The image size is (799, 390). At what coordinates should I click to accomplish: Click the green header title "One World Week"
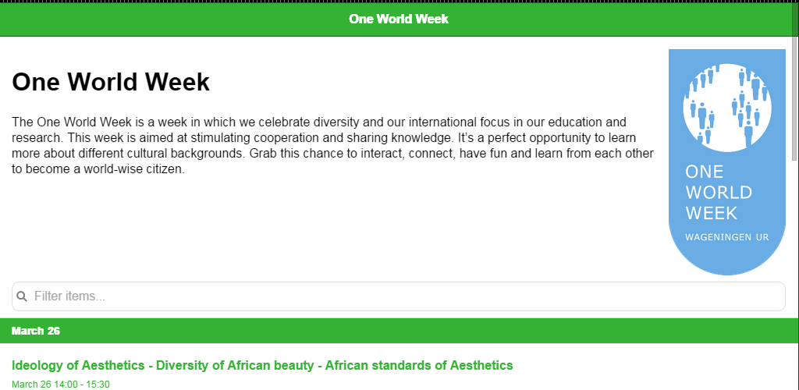coord(399,18)
